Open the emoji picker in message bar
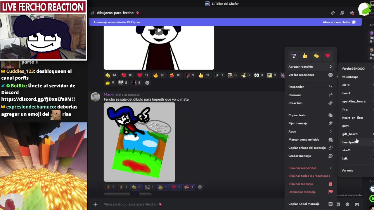The height and width of the screenshot is (210, 374). pos(347,204)
